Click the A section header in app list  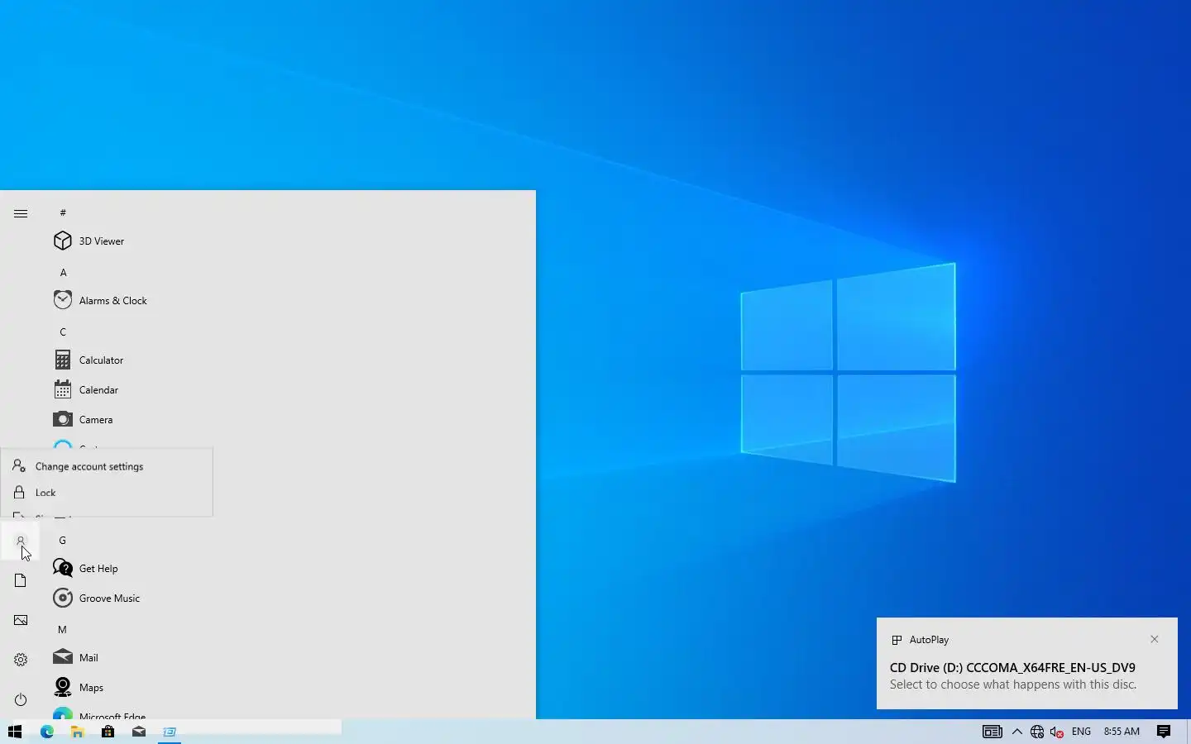point(63,272)
